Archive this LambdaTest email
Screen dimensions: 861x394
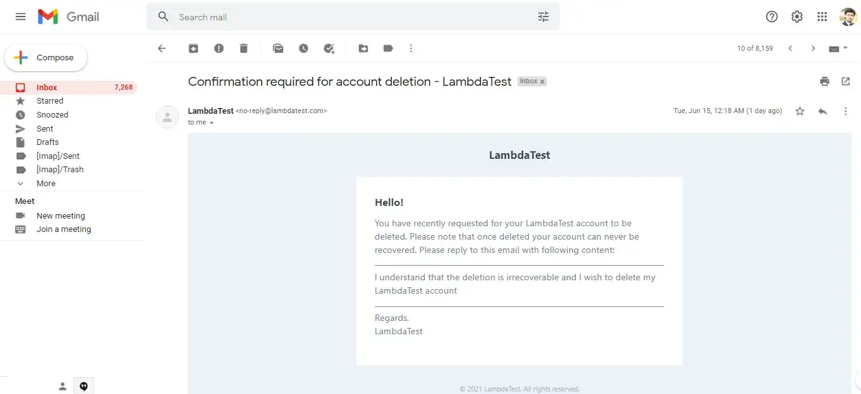tap(193, 48)
